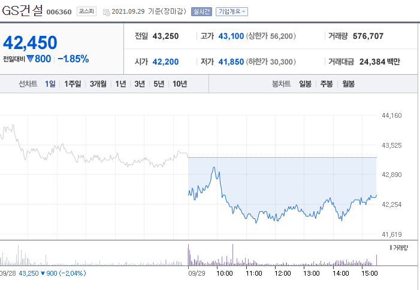Click the stock code 006360

[59, 12]
